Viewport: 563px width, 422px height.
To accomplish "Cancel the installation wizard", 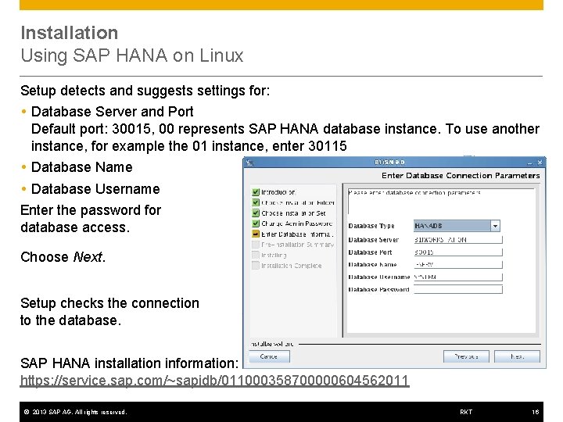I will (269, 356).
